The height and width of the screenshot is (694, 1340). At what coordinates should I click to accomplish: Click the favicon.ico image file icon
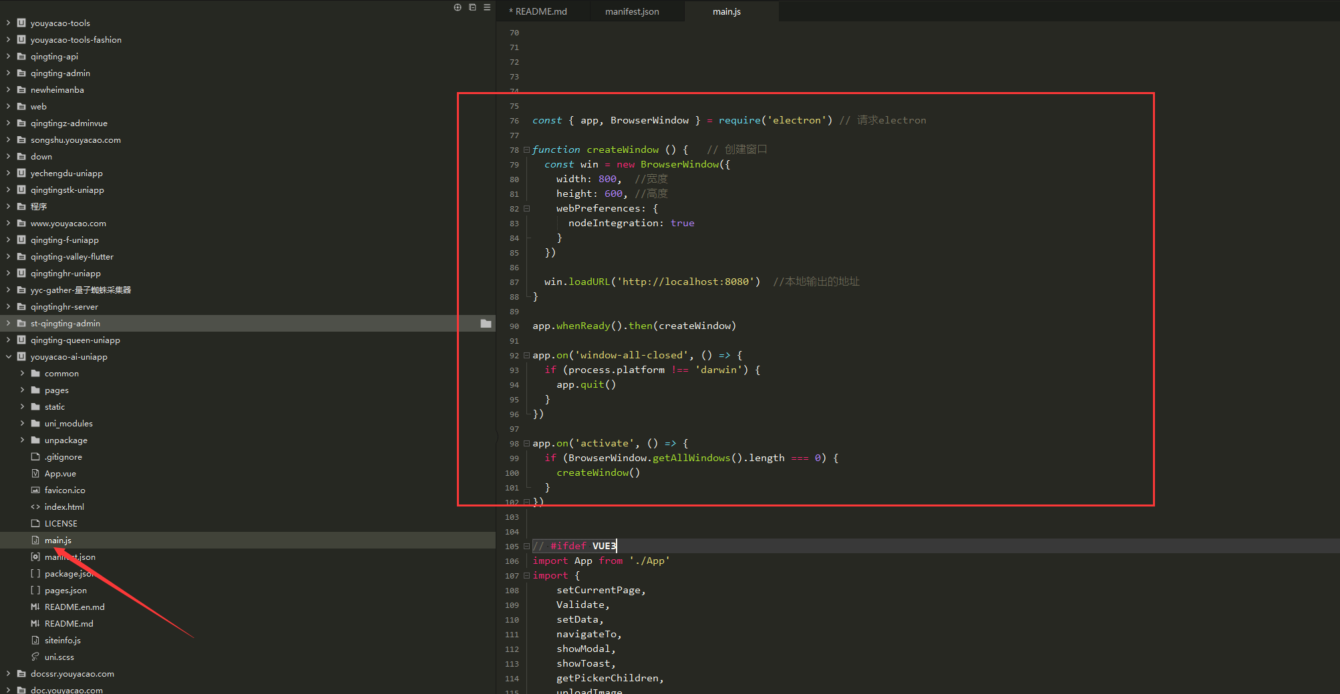tap(35, 490)
